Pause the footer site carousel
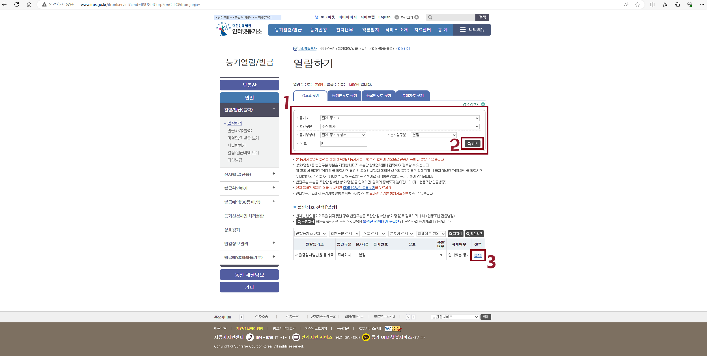This screenshot has height=356, width=707. tap(413, 317)
